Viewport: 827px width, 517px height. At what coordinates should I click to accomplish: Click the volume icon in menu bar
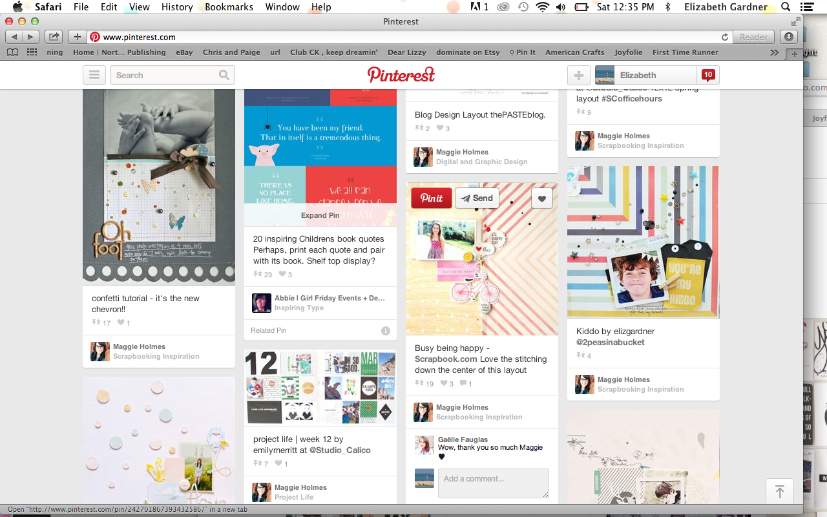560,7
